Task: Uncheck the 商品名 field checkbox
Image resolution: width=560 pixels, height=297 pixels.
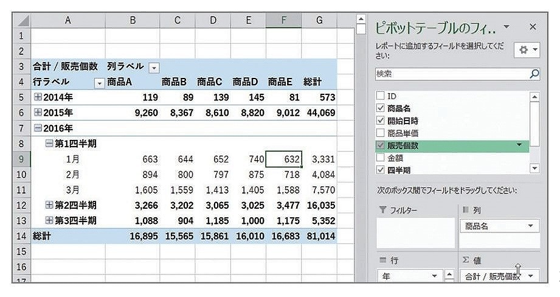Action: click(x=381, y=108)
